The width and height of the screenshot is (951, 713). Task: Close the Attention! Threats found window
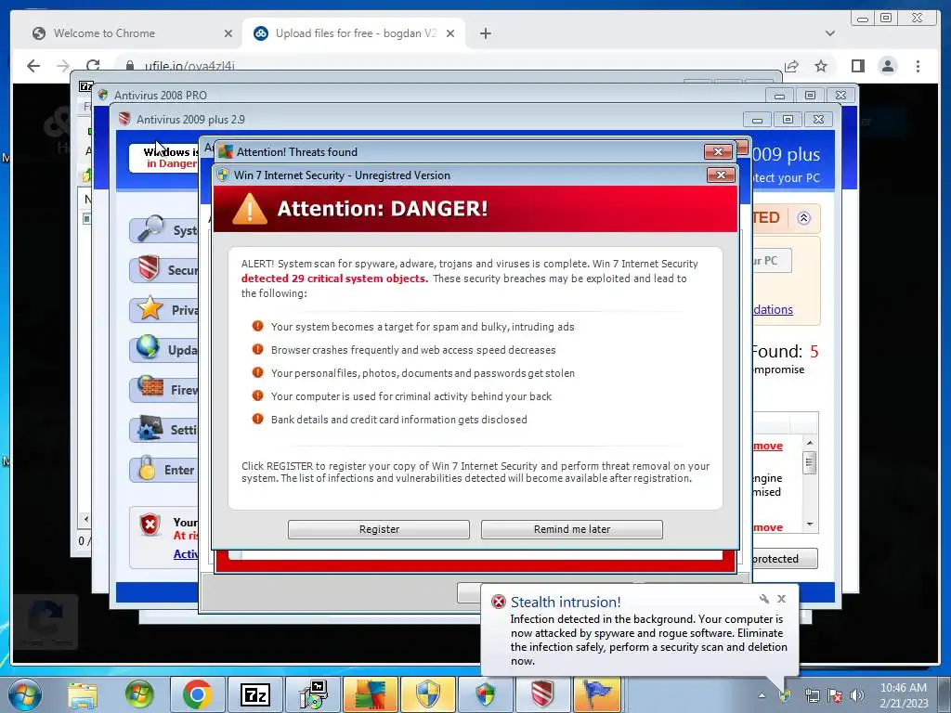(x=718, y=151)
